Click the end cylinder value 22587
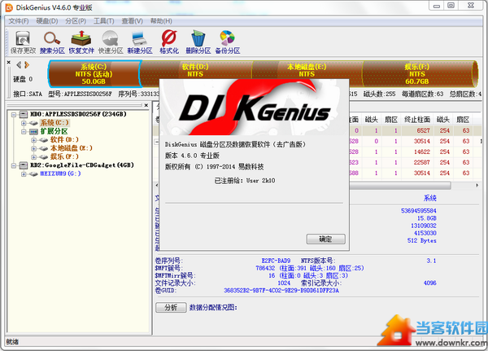 coord(421,162)
